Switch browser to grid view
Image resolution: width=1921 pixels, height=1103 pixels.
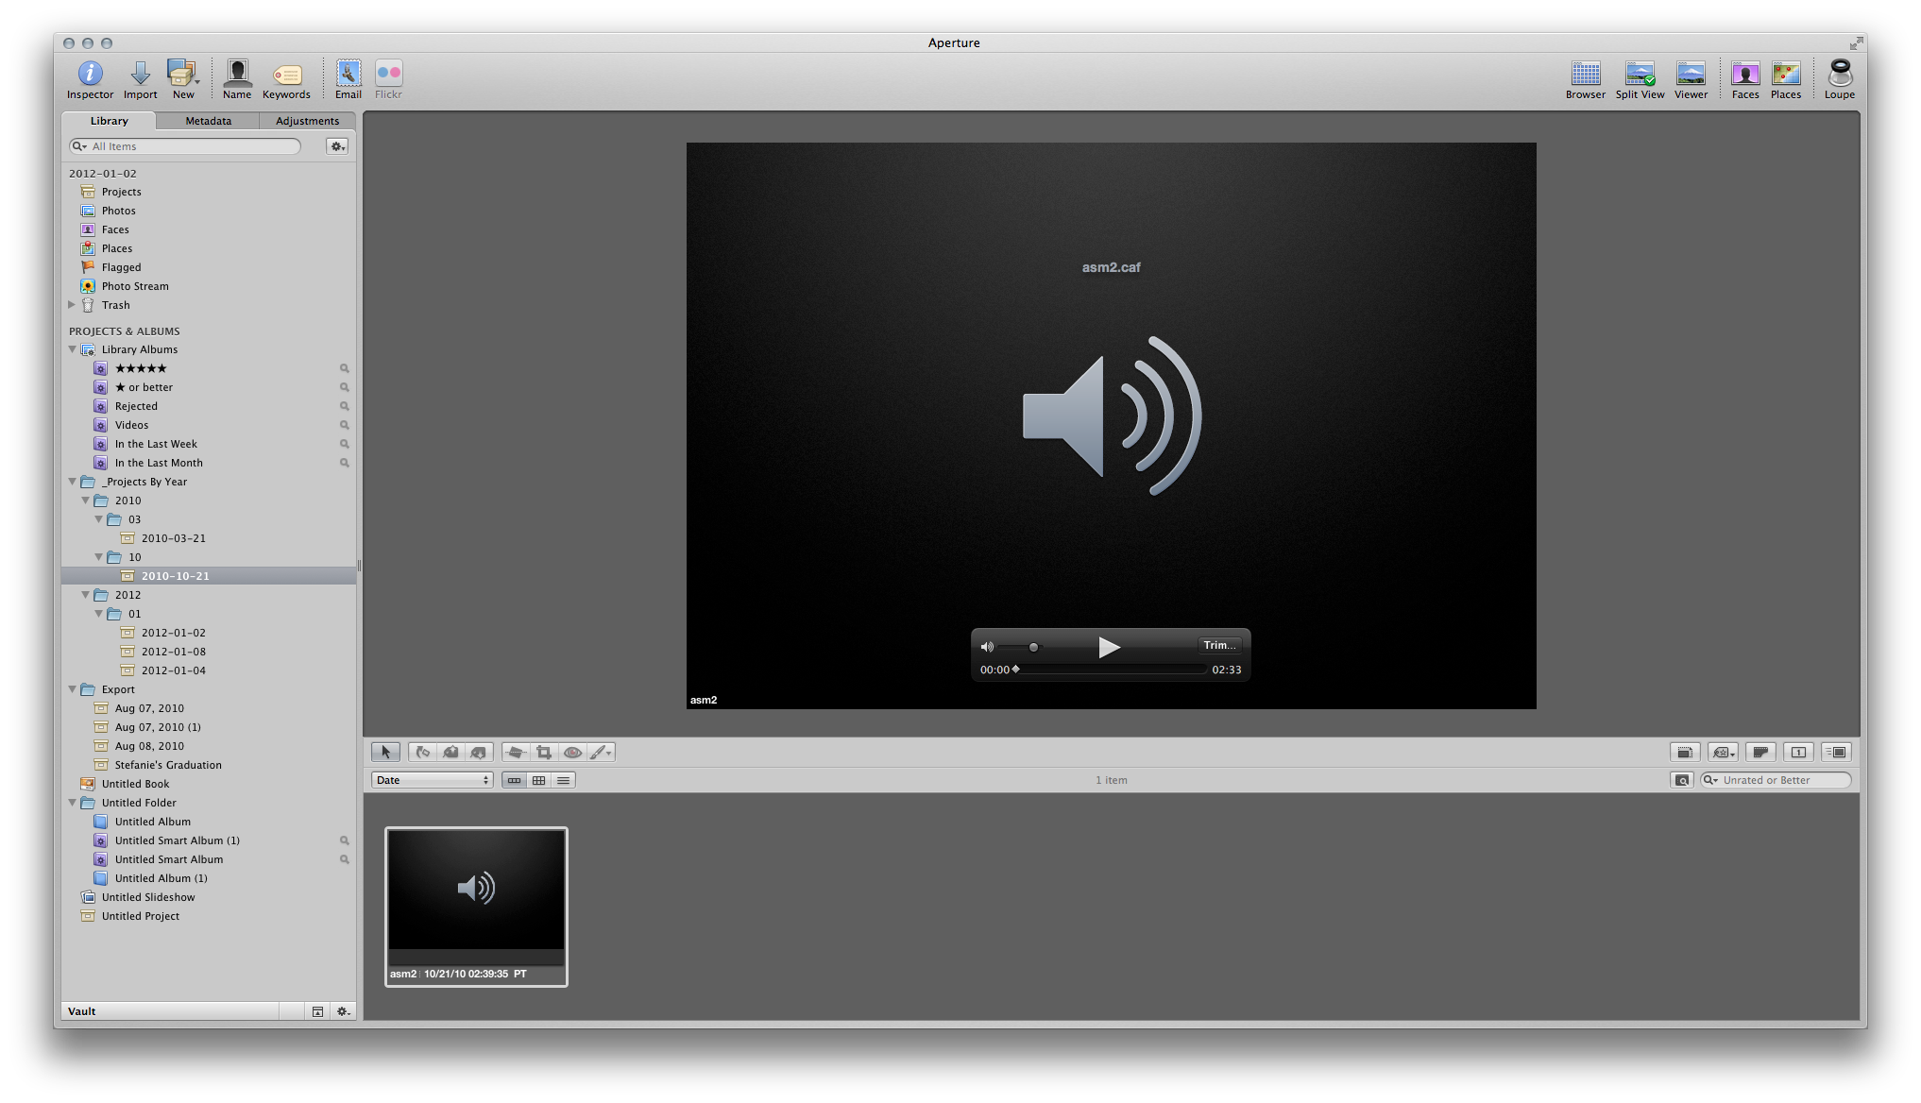[x=538, y=781]
